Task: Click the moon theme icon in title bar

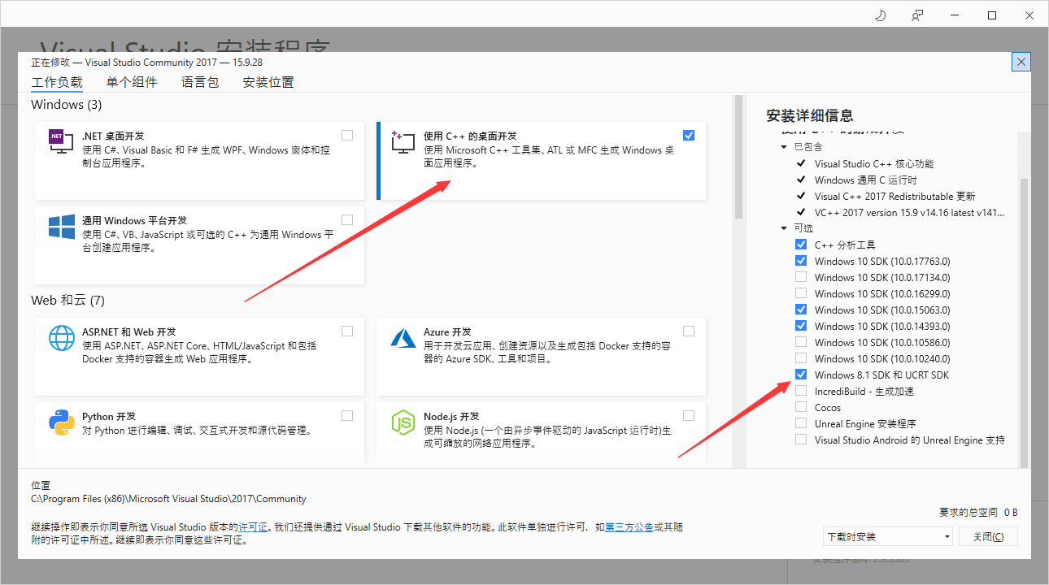Action: (x=880, y=15)
